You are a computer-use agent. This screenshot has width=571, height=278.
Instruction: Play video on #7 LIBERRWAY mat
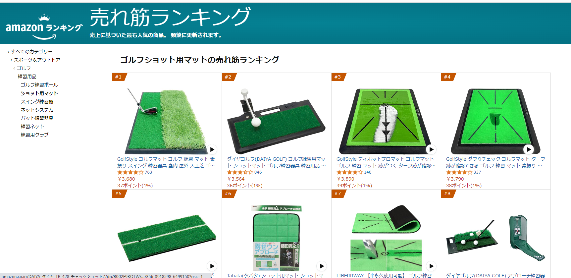coord(431,266)
